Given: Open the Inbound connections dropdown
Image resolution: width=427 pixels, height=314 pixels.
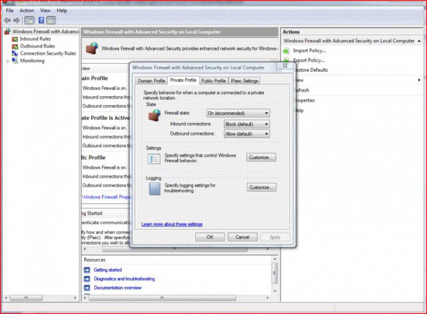Looking at the screenshot, I should pyautogui.click(x=247, y=124).
